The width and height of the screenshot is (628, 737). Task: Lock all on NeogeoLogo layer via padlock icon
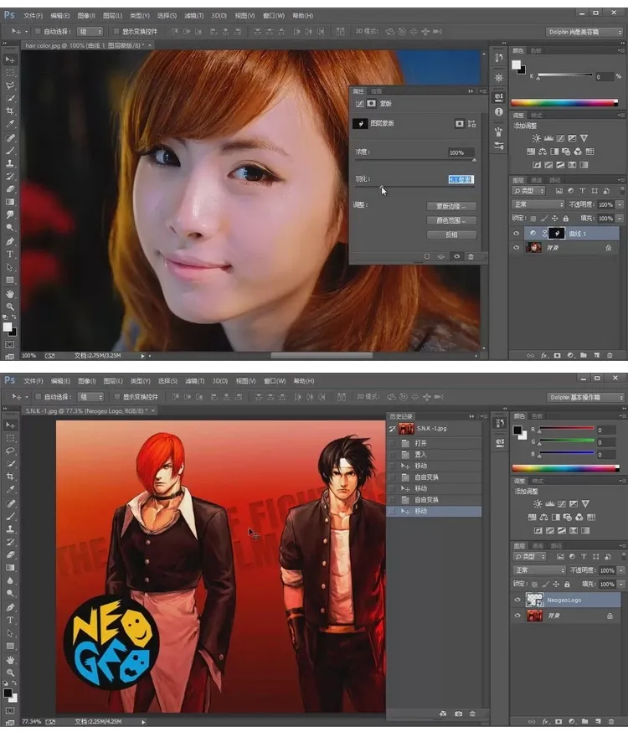pos(567,584)
